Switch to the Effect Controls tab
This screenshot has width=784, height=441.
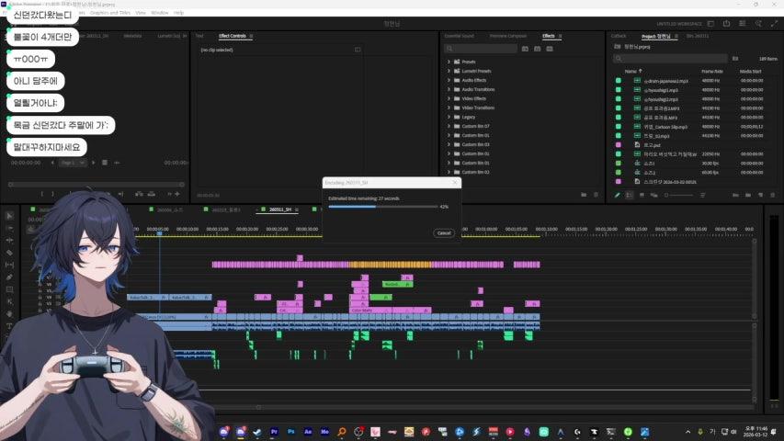pyautogui.click(x=233, y=36)
